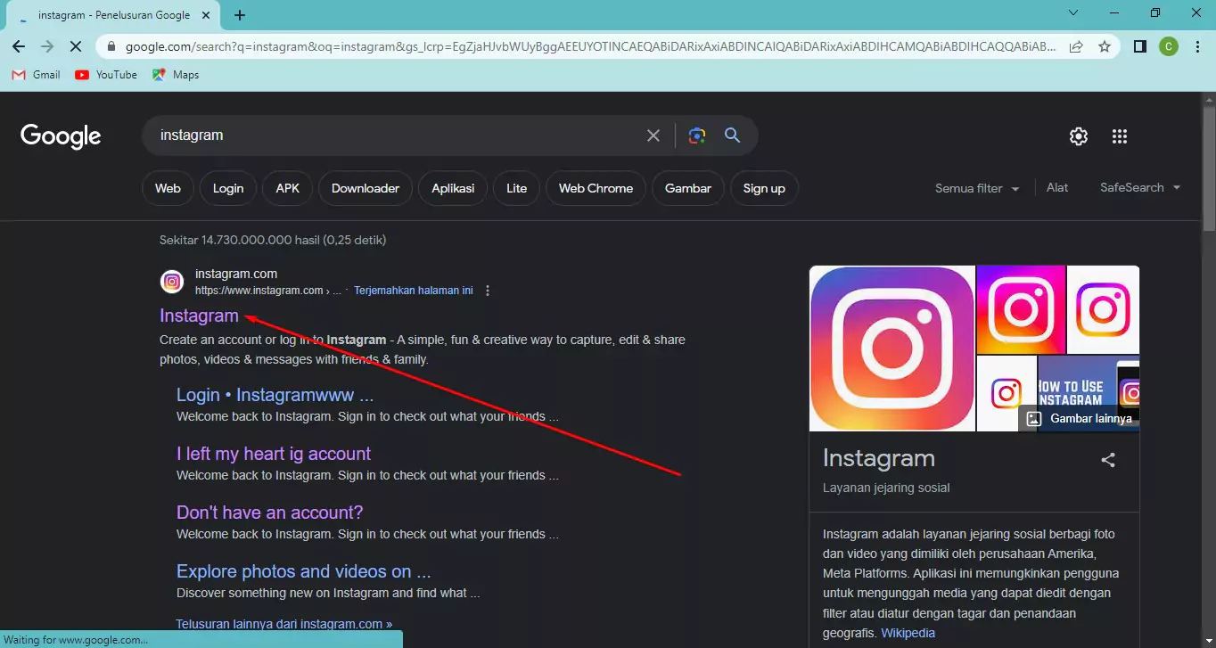Click Layanan jejaring sosial subtitle

pyautogui.click(x=886, y=488)
